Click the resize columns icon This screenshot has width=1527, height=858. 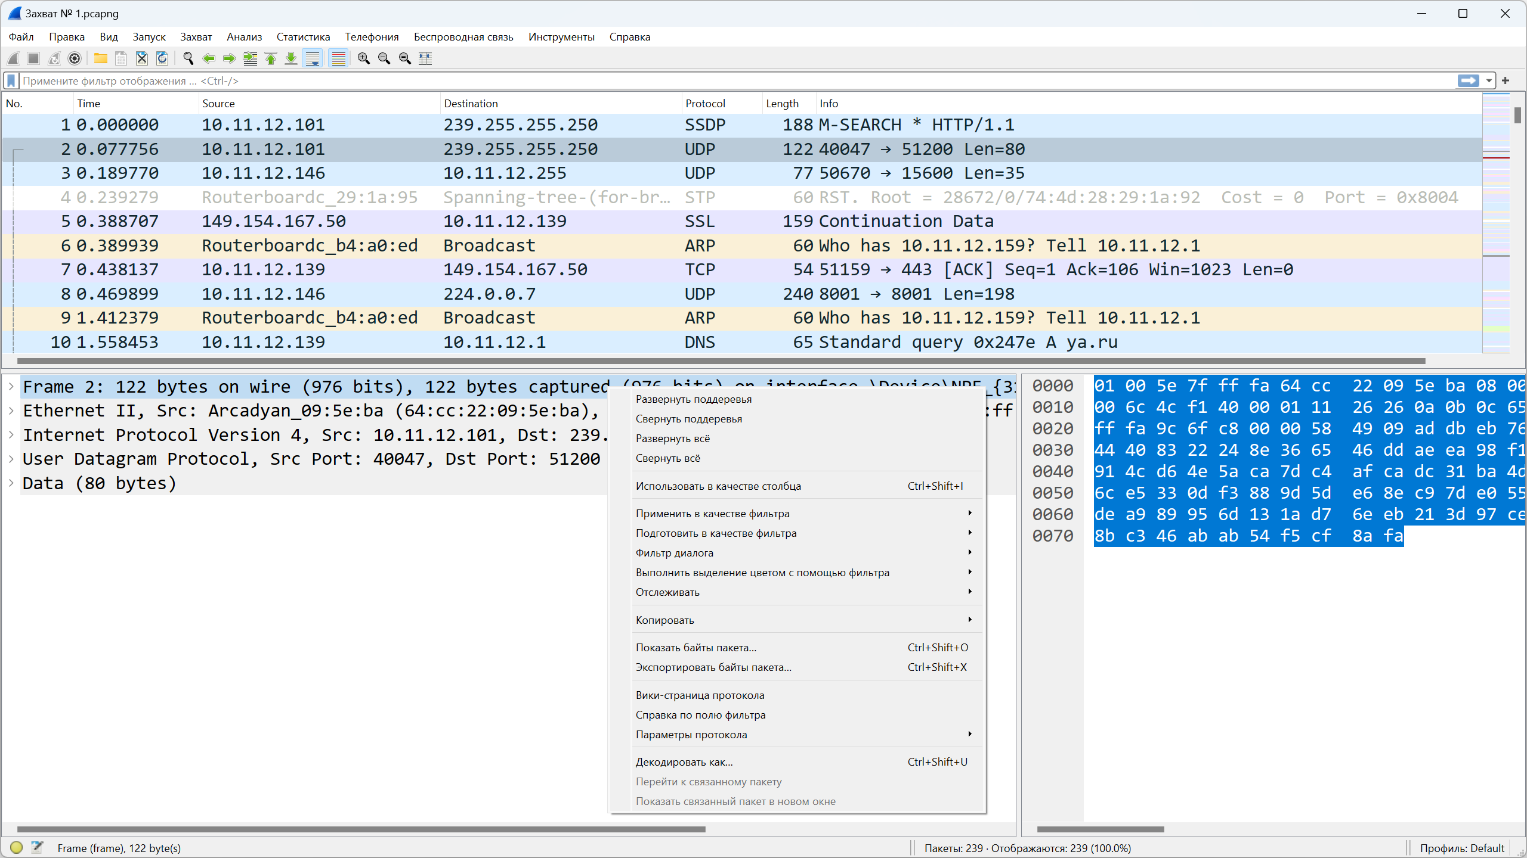(425, 58)
